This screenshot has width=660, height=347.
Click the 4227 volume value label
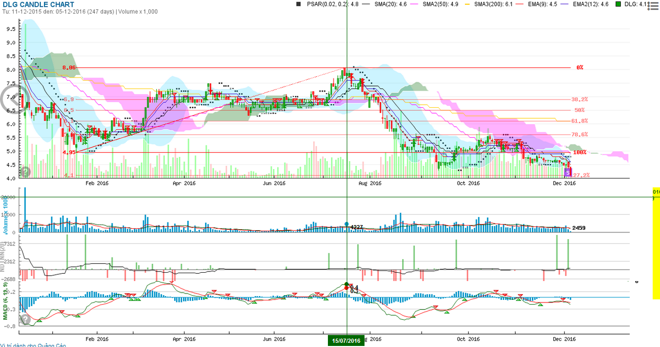point(357,227)
